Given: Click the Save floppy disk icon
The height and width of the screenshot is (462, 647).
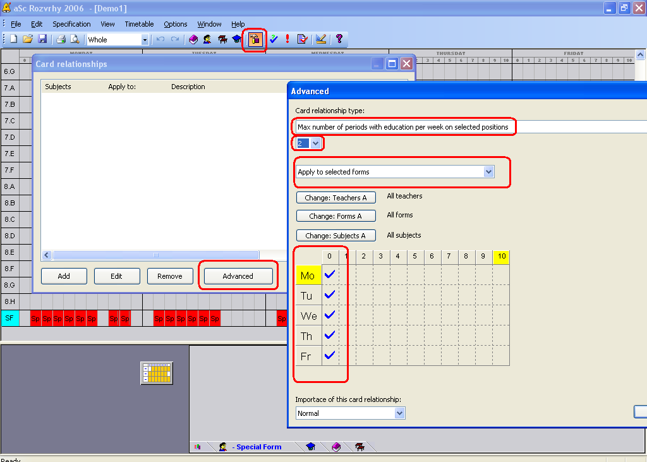Looking at the screenshot, I should coord(42,39).
